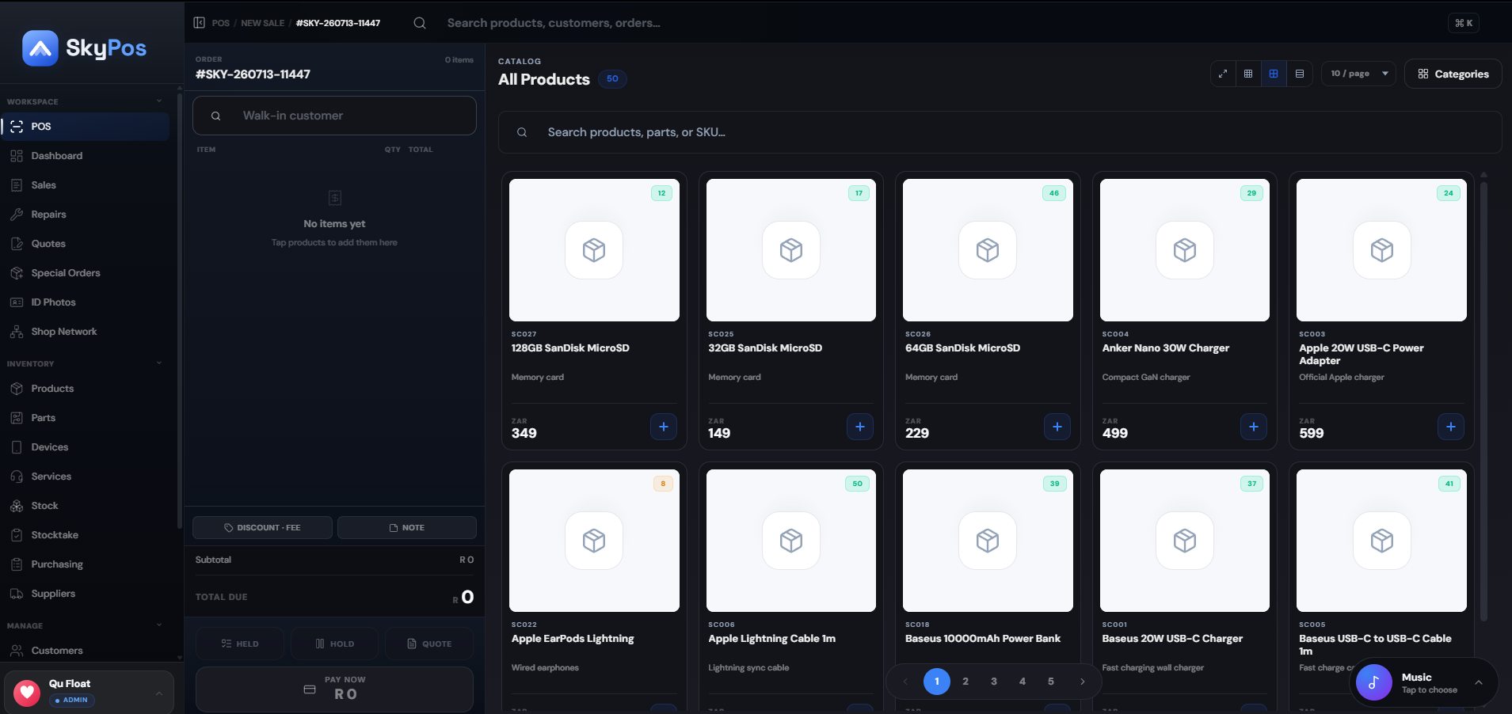Toggle the sidebar panel icon near breadcrumb
The height and width of the screenshot is (714, 1512).
tap(200, 23)
